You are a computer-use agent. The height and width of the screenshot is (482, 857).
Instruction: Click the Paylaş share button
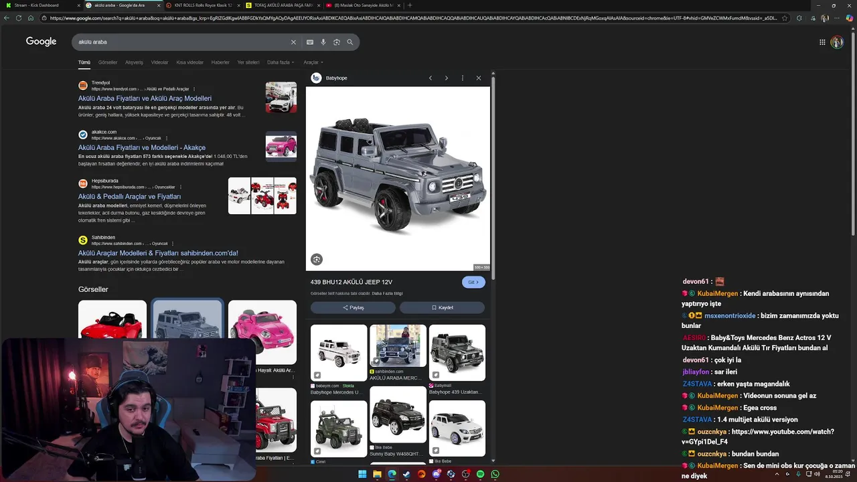(353, 307)
